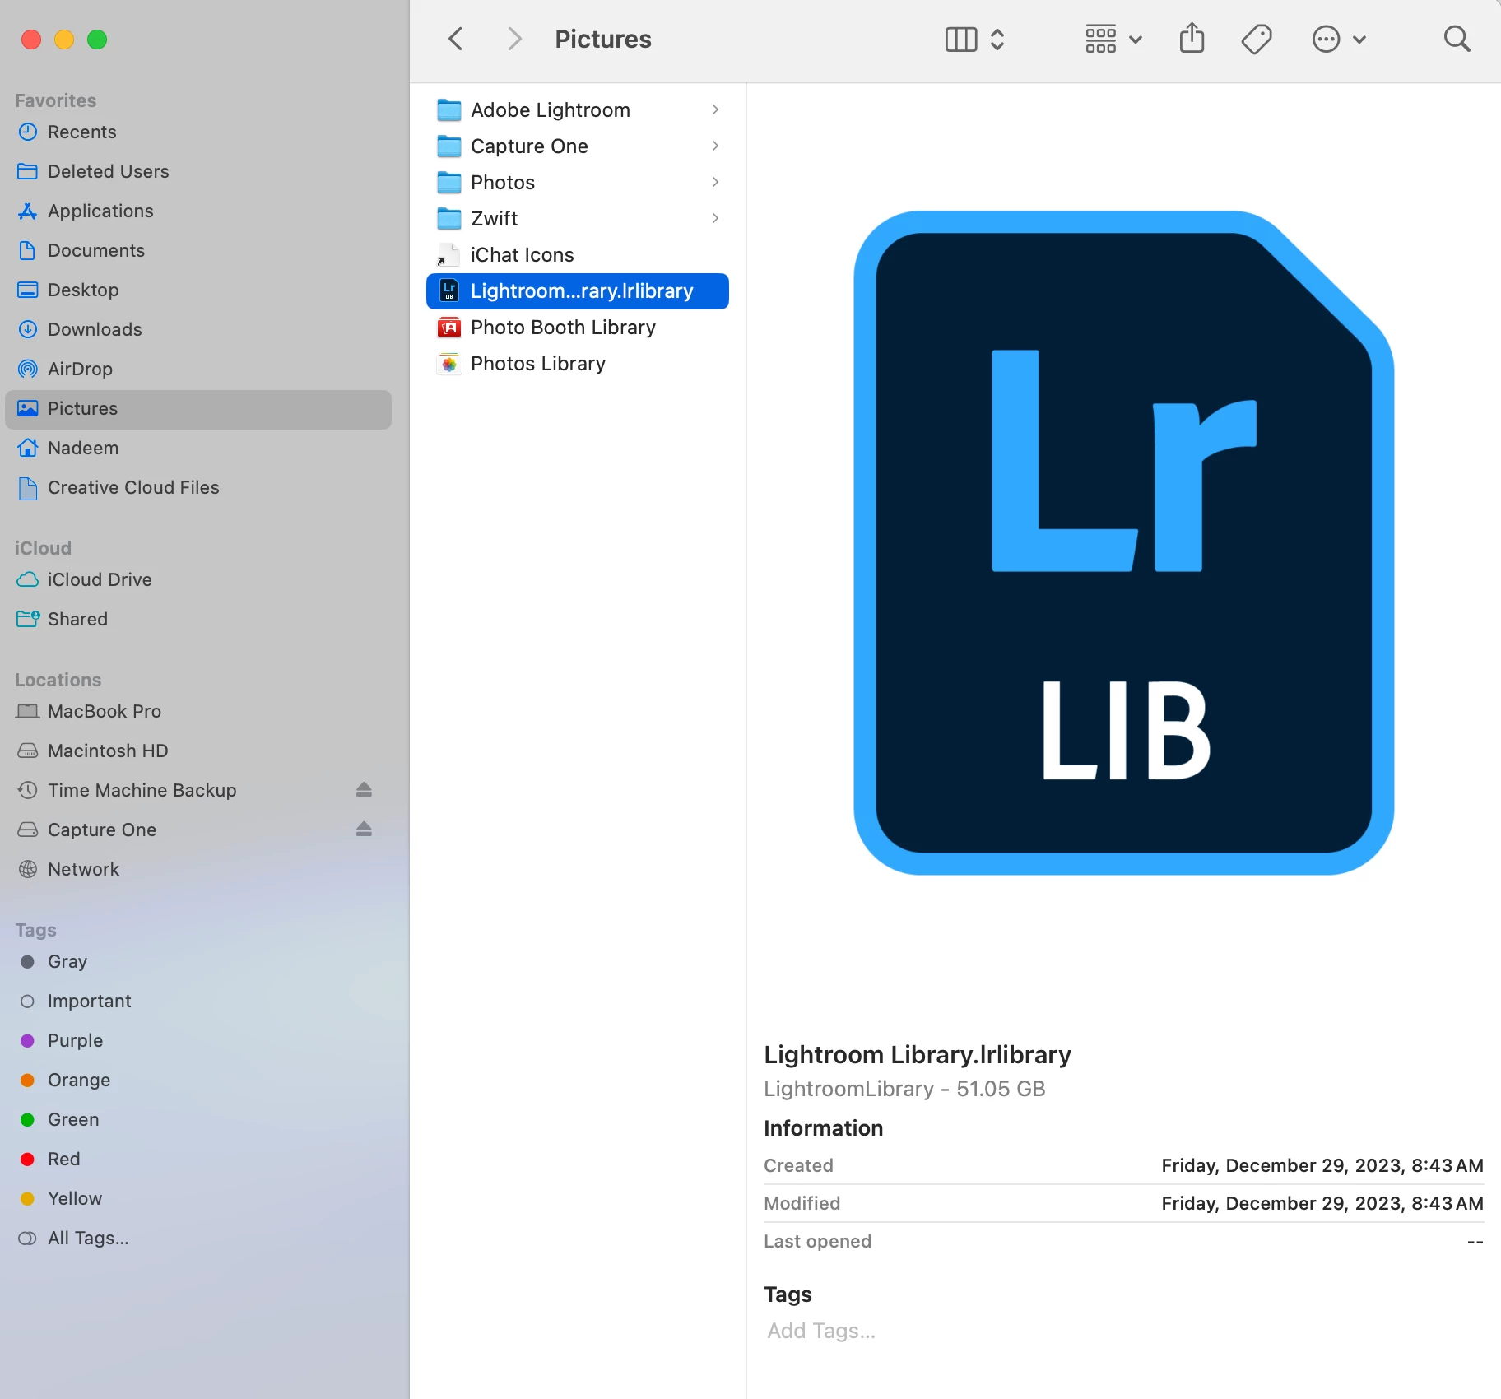
Task: Expand the Photos folder chevron
Action: tap(715, 182)
